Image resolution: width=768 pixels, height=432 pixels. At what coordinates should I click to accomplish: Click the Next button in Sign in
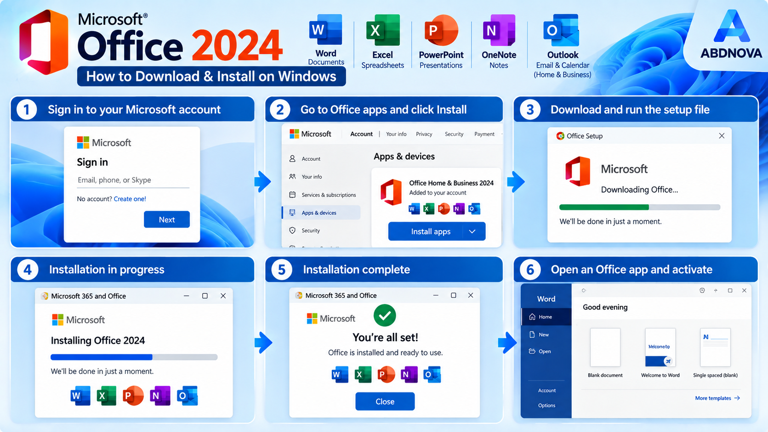[x=167, y=219]
